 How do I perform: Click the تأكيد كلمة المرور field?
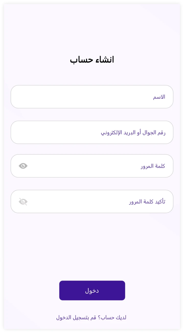[92, 201]
